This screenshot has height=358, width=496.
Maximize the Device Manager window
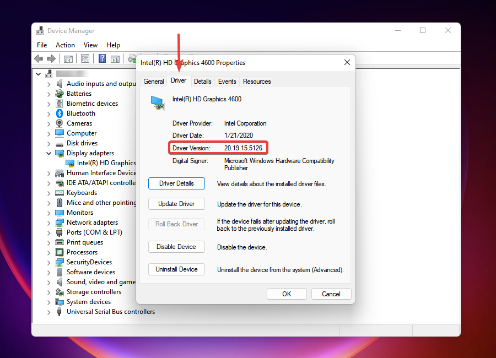coord(423,30)
